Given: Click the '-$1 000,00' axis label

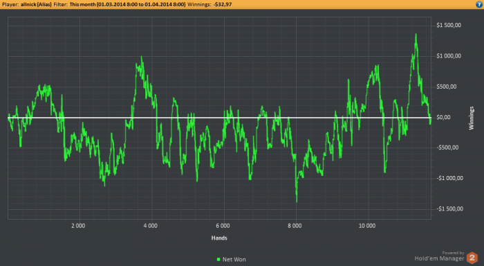Looking at the screenshot, I should click(449, 178).
